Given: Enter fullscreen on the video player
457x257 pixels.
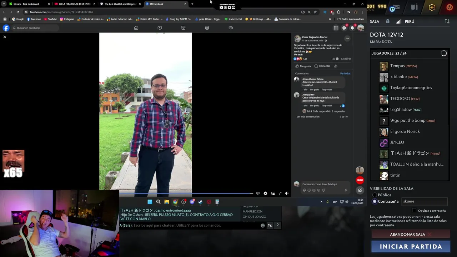Looking at the screenshot, I should click(x=280, y=193).
